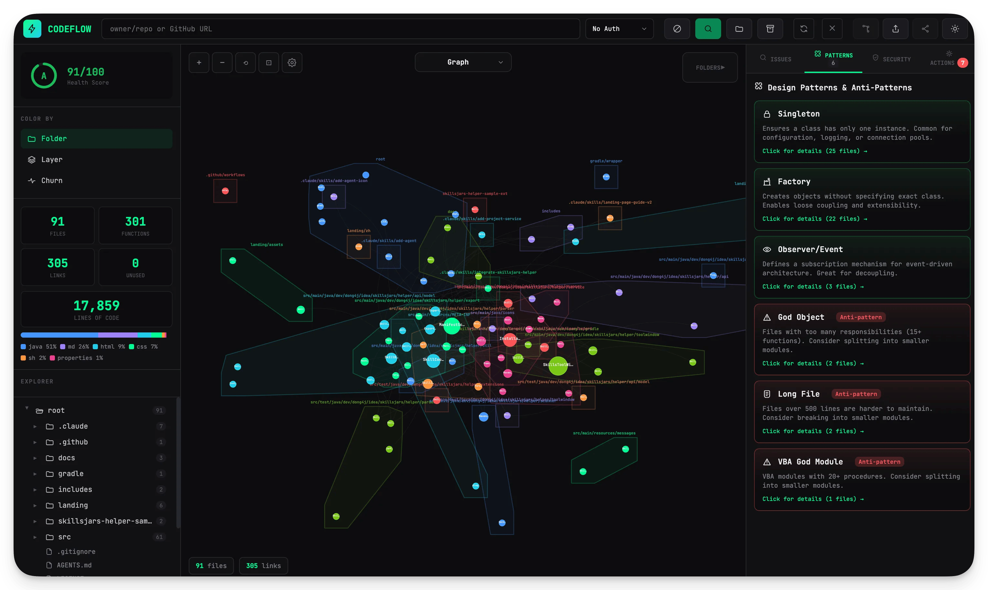
Task: Select the .gitignore file in explorer
Action: 76,552
